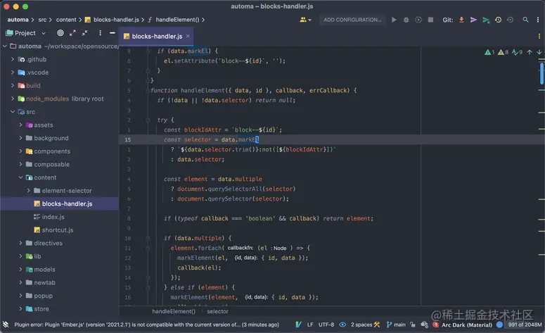Open Search Everywhere magnifier icon

[x=525, y=20]
